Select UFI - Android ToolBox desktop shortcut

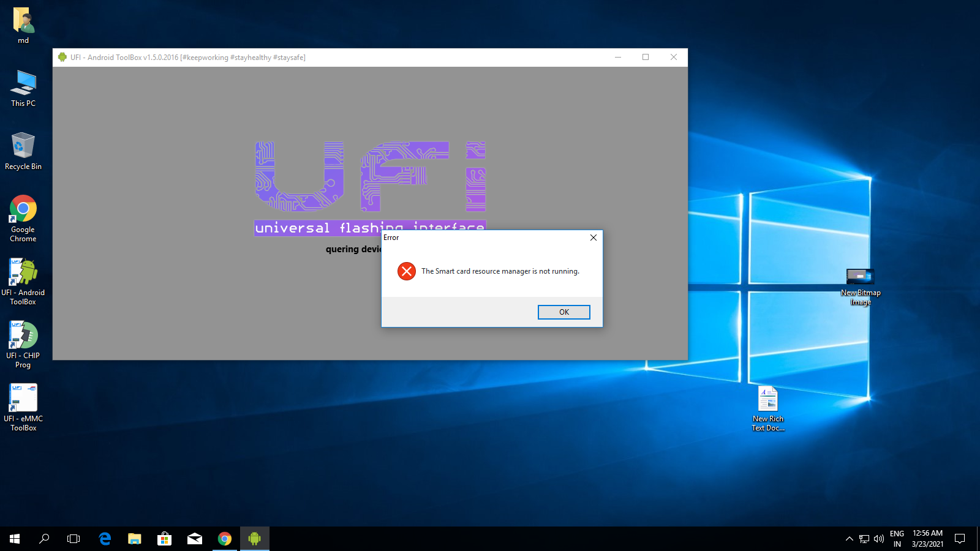pos(23,282)
